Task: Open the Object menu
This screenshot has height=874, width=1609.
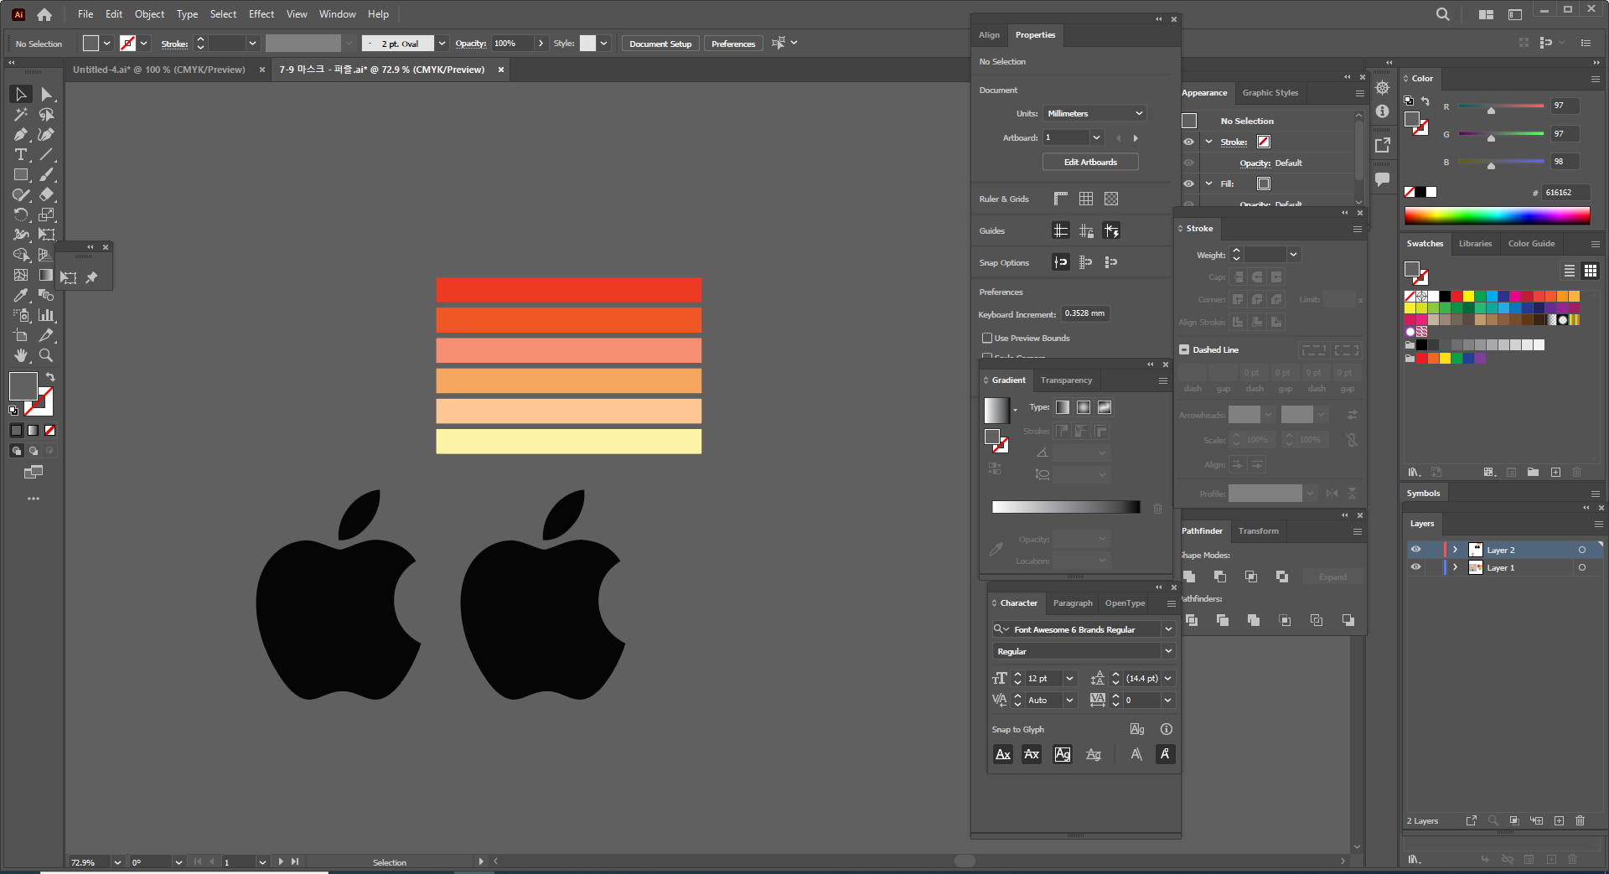Action: [x=149, y=14]
